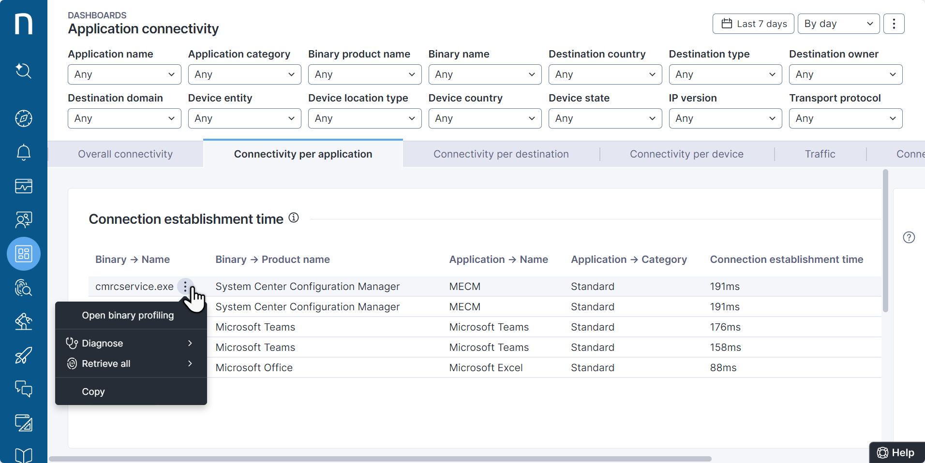Screen dimensions: 925x463
Task: Expand the Diagnose submenu
Action: [x=131, y=343]
